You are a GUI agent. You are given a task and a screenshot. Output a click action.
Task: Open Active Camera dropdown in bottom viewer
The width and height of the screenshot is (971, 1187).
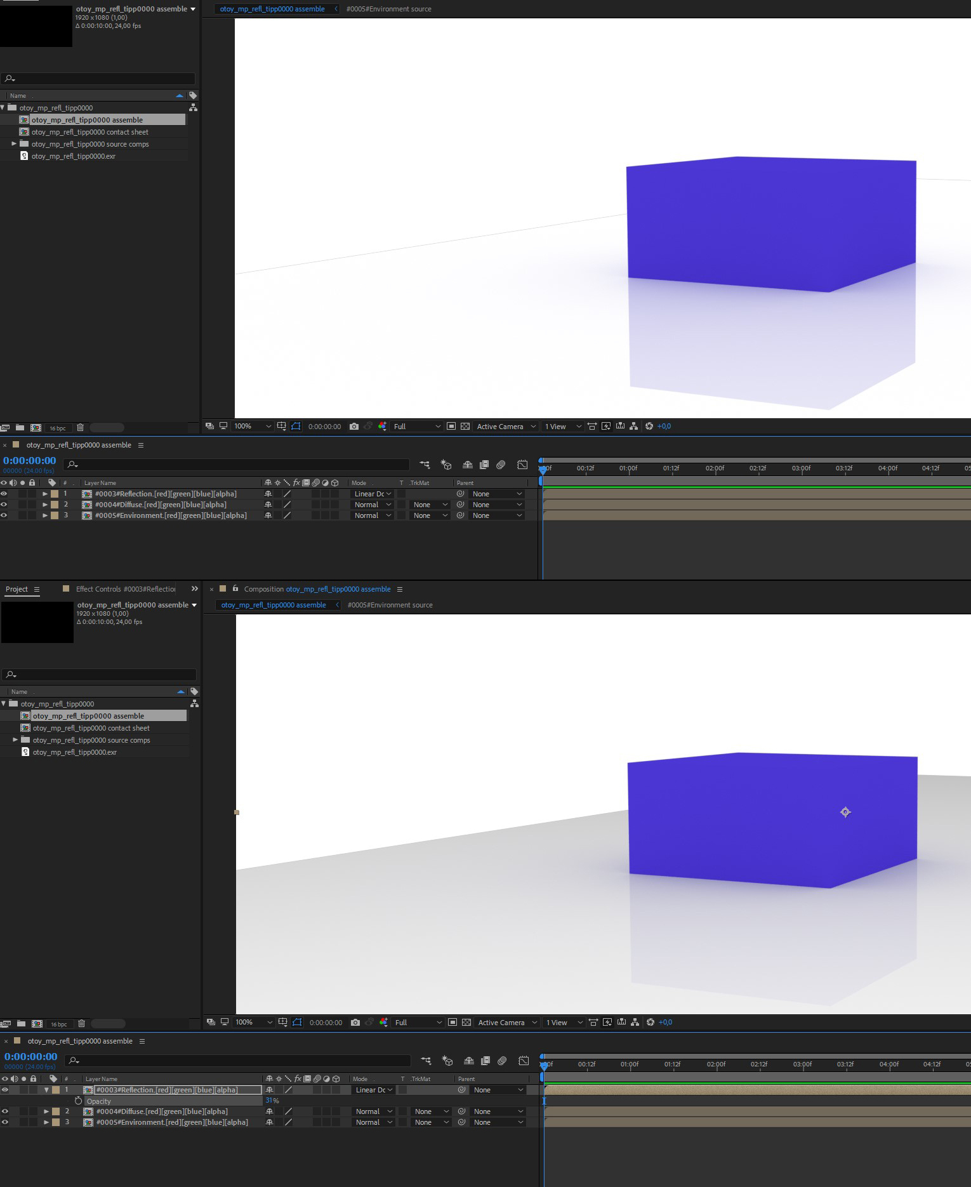tap(507, 1022)
